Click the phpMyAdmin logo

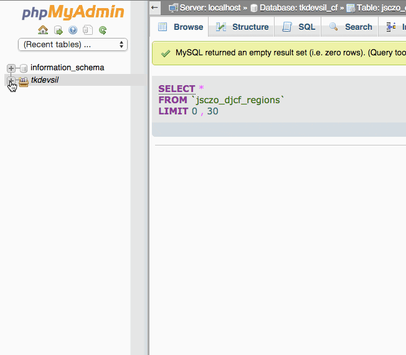click(73, 12)
